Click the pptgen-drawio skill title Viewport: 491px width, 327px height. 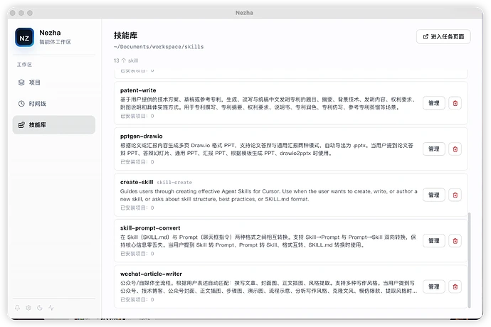(x=141, y=136)
